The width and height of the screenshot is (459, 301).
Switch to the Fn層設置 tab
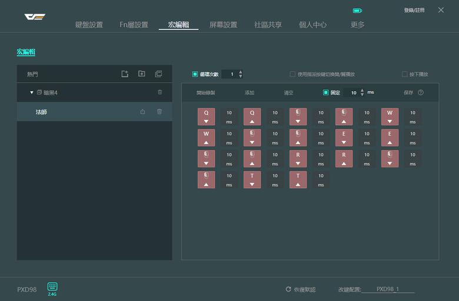[134, 25]
